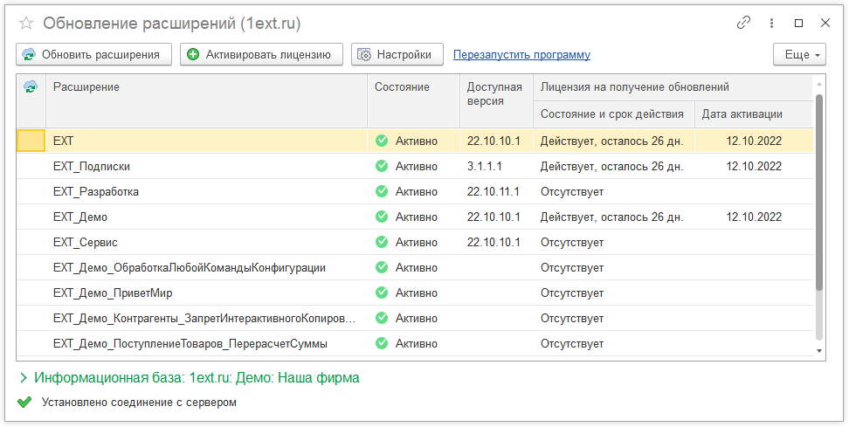Click version 22.10.11.1 cell
Viewport: 849px width, 427px height.
coord(496,191)
